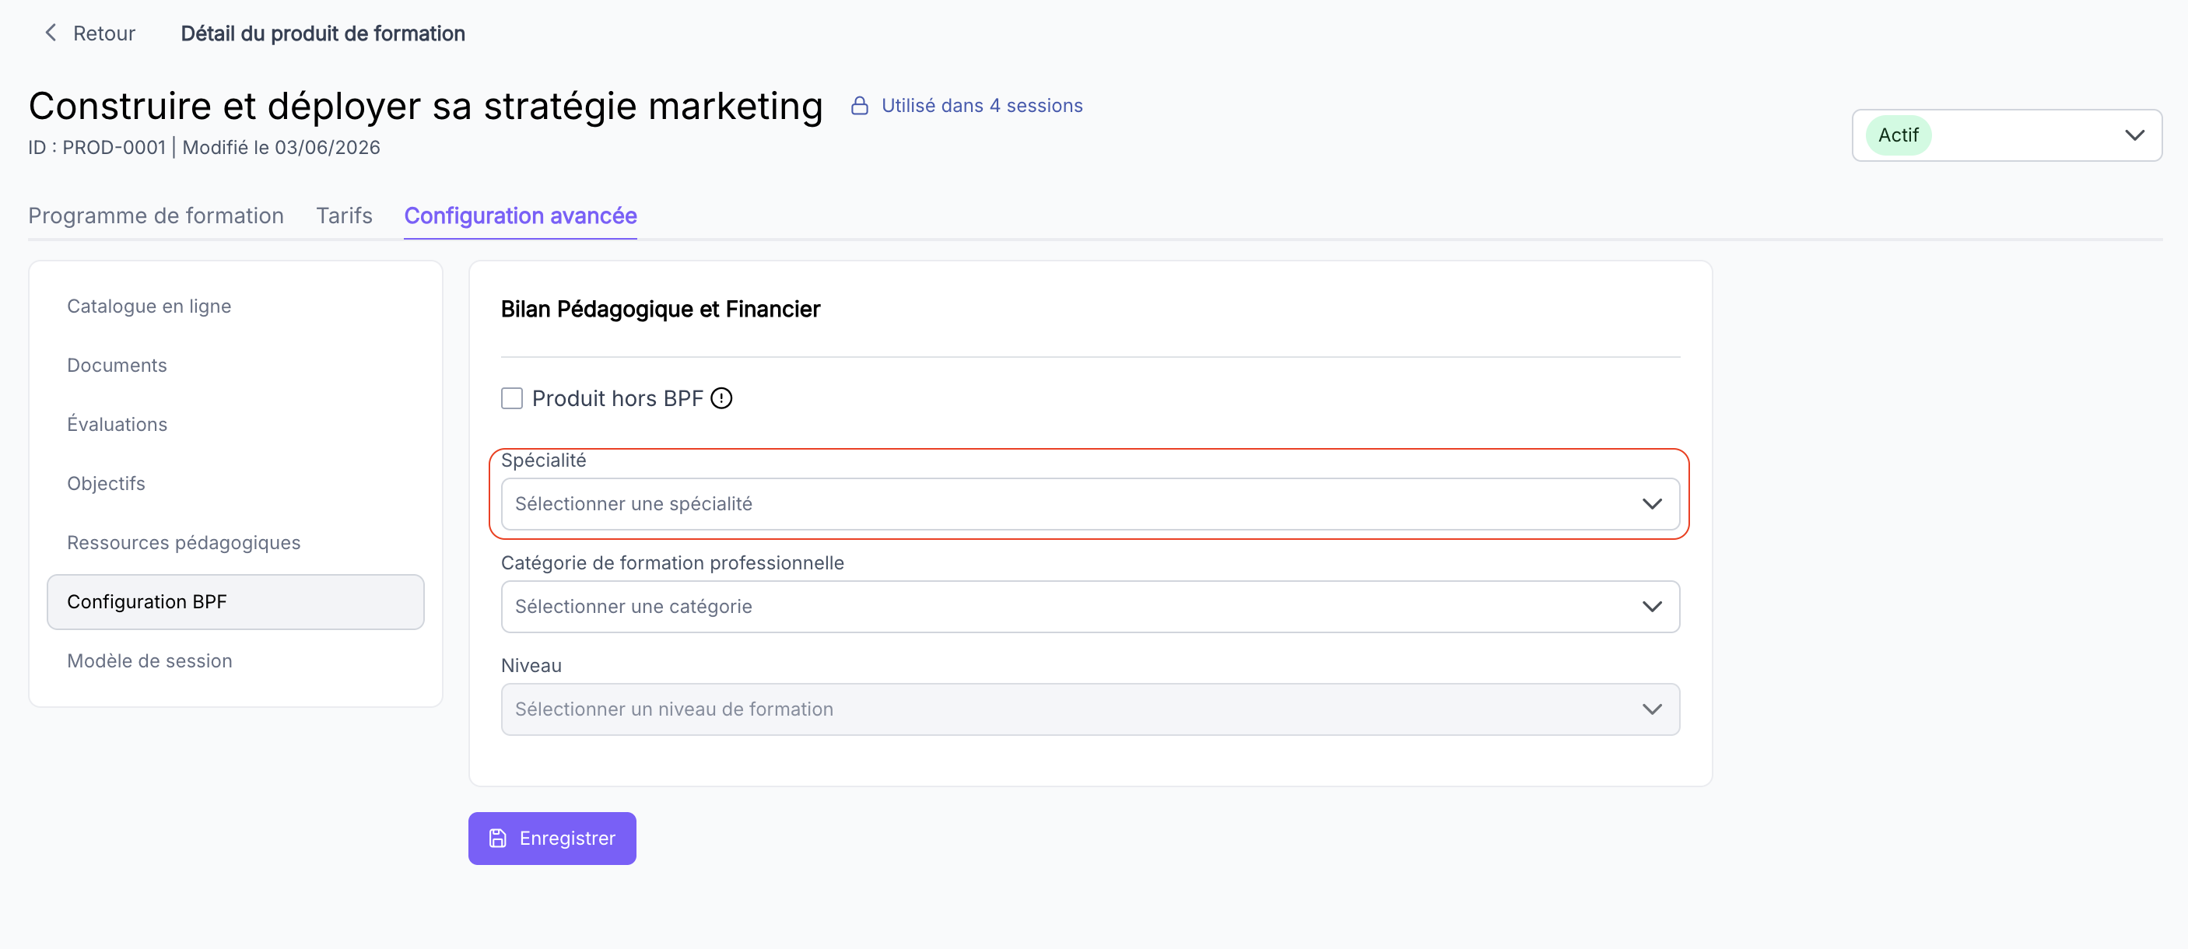The image size is (2188, 949).
Task: Open Catégorie de formation professionnelle dropdown
Action: (x=1090, y=607)
